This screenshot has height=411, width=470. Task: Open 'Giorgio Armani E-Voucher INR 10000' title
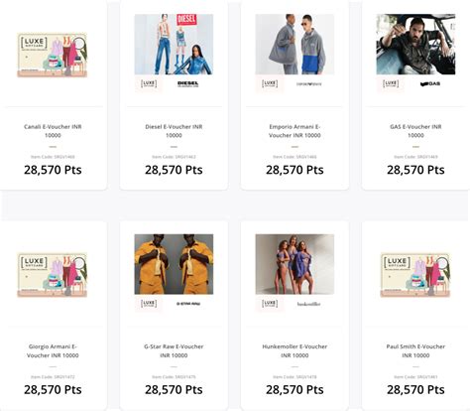[x=53, y=350]
